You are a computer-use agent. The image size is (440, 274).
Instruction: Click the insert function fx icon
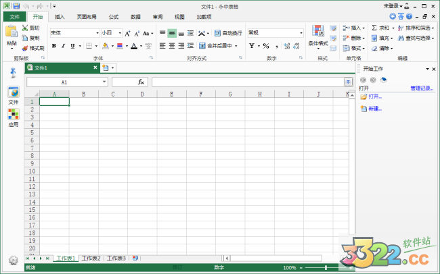coord(141,82)
